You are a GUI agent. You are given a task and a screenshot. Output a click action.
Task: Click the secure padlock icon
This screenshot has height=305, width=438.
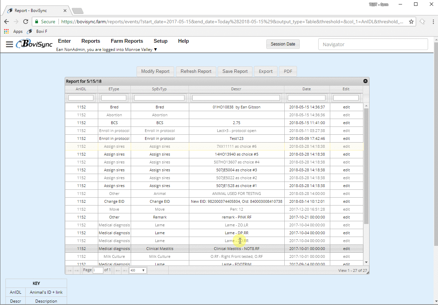tap(37, 22)
